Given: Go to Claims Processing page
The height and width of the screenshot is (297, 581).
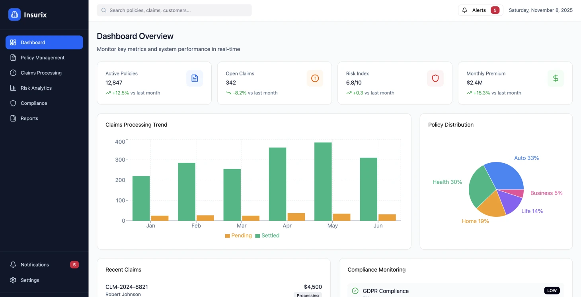Looking at the screenshot, I should pyautogui.click(x=41, y=73).
